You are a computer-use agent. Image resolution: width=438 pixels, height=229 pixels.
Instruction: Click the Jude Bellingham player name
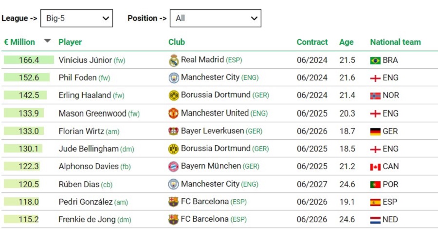pos(89,149)
